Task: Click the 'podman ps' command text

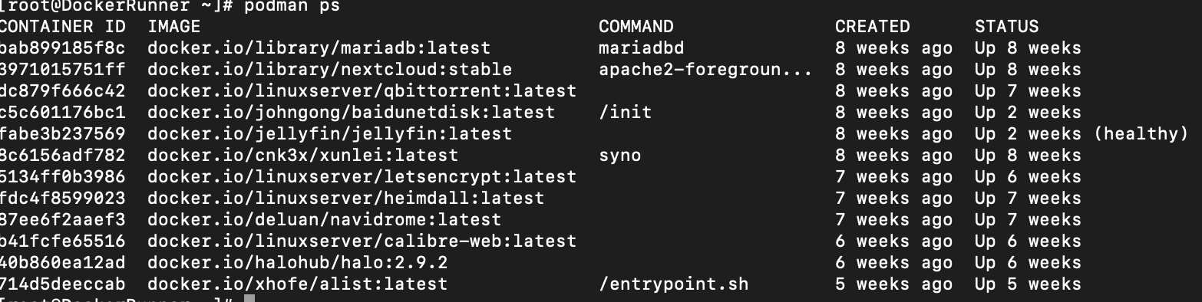Action: point(292,6)
